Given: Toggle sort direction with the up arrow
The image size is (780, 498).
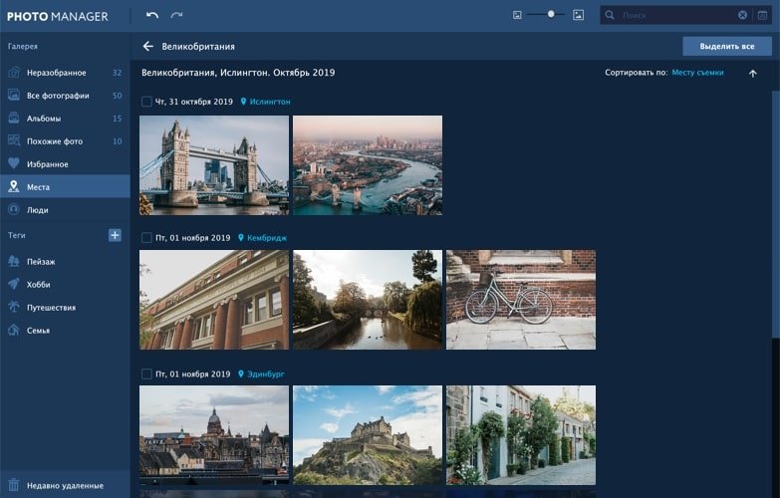Looking at the screenshot, I should click(753, 74).
